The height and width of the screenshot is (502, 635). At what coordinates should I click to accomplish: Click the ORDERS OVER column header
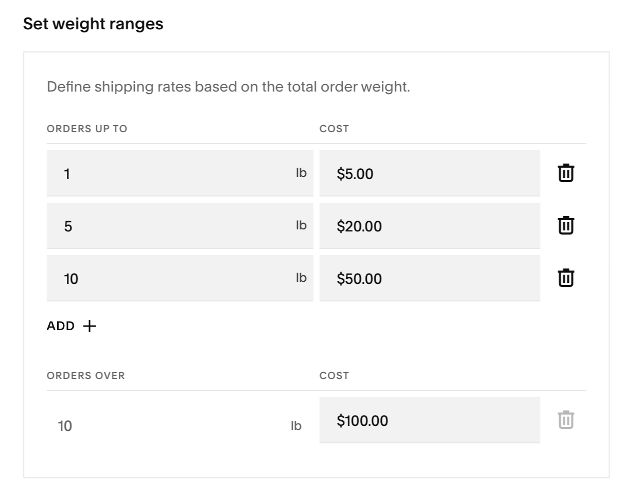[x=86, y=375]
